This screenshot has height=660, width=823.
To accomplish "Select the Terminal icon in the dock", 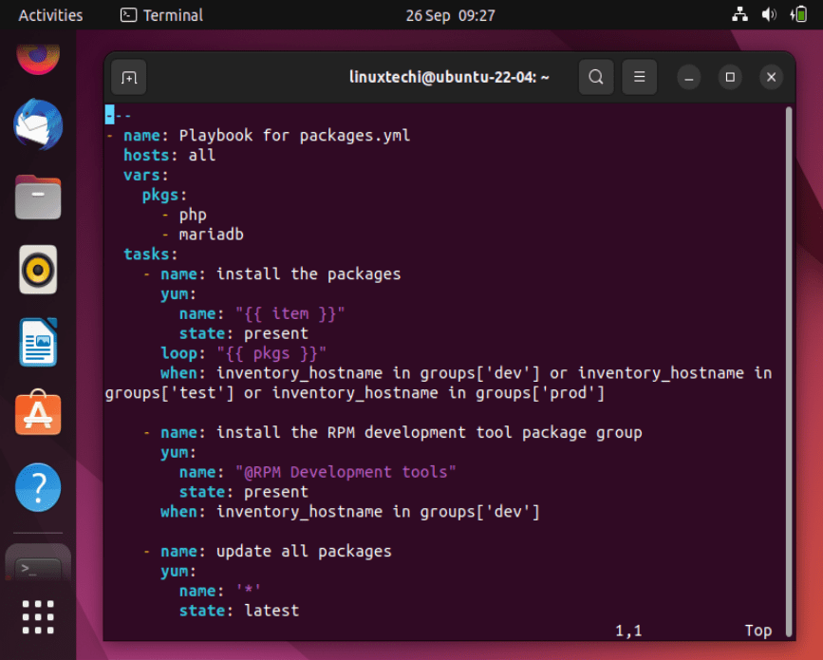I will point(38,562).
